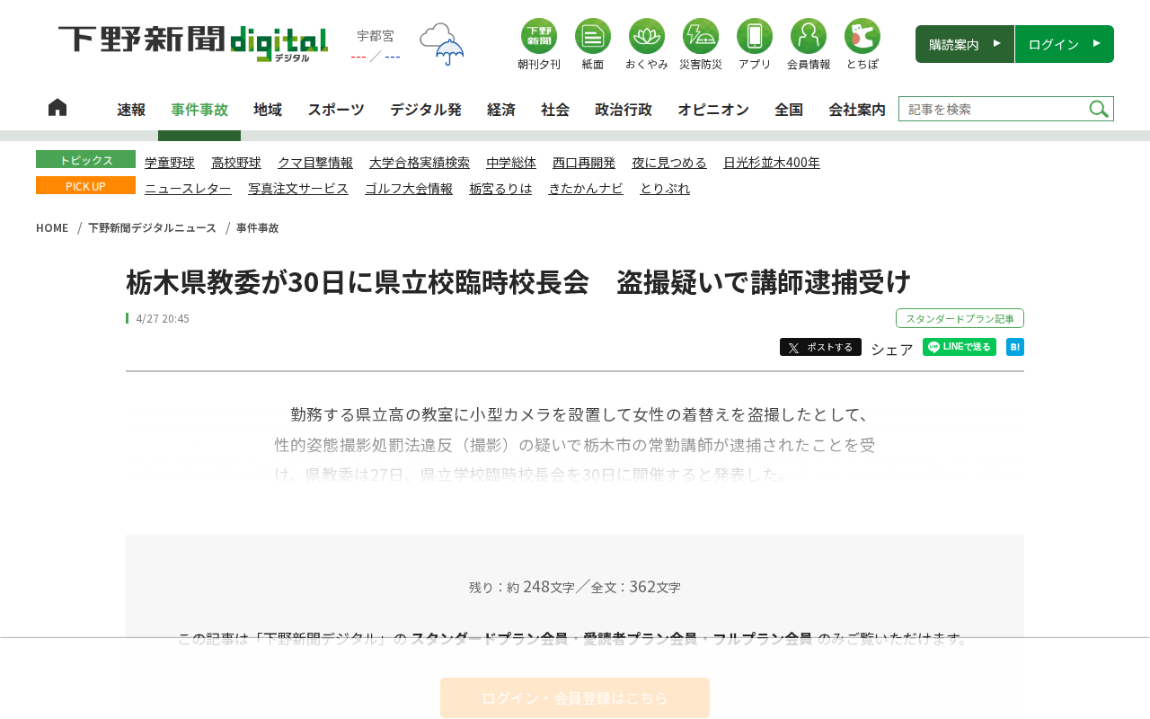Viewport: 1150px width, 719px height.
Task: Click the 下野新聞 digital logo
Action: point(193,43)
